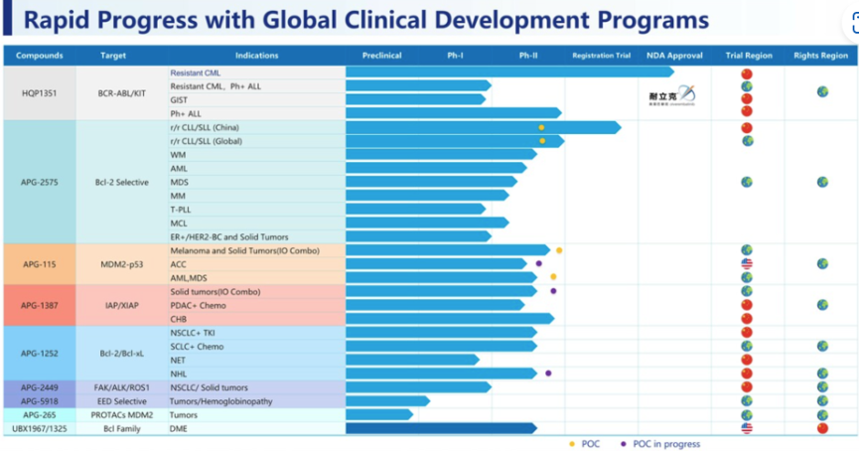
Task: Click the US flag in the ACC row
Action: coord(747,263)
